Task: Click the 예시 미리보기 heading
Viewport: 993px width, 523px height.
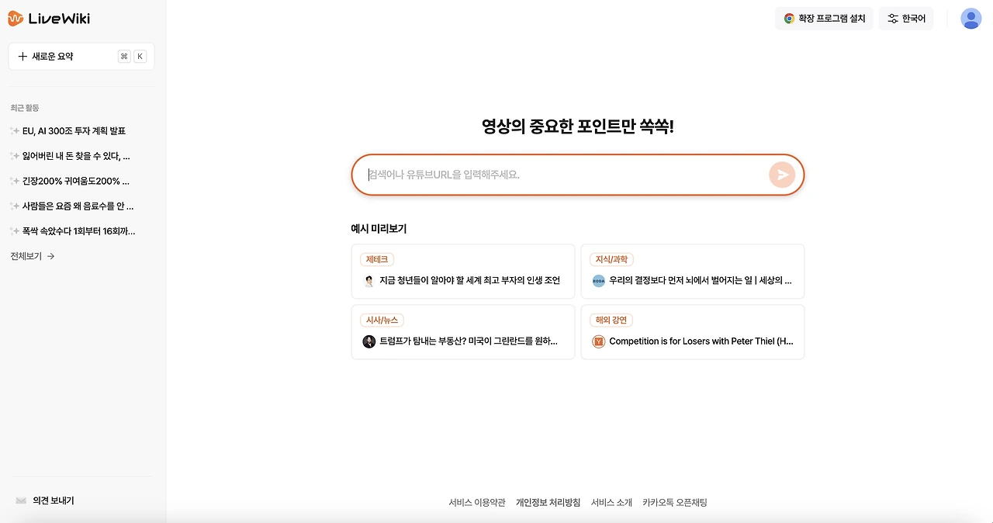Action: (x=379, y=229)
